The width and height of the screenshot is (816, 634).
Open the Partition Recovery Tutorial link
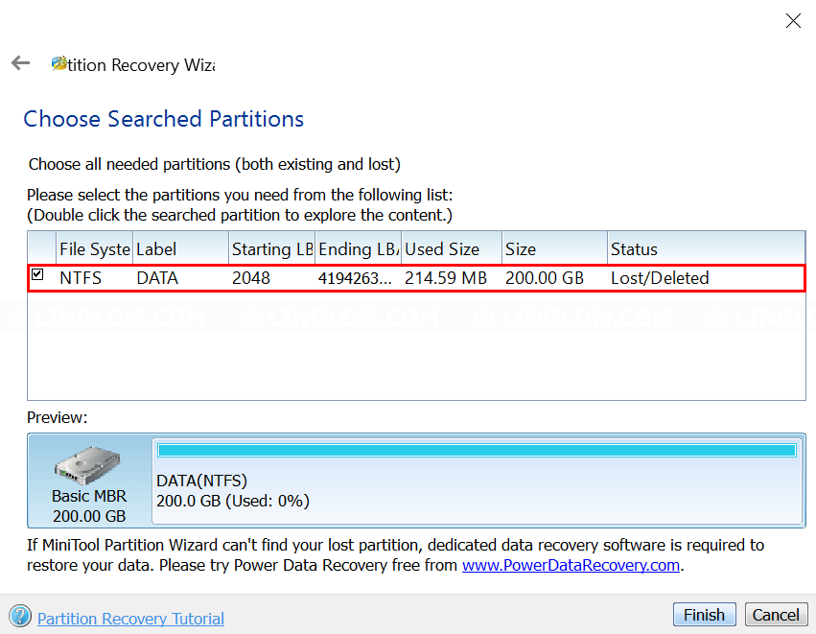click(130, 619)
